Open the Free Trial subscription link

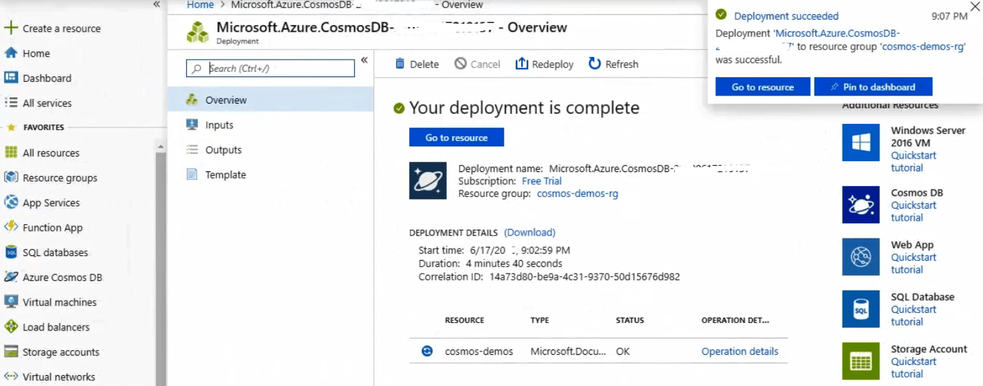click(x=542, y=181)
